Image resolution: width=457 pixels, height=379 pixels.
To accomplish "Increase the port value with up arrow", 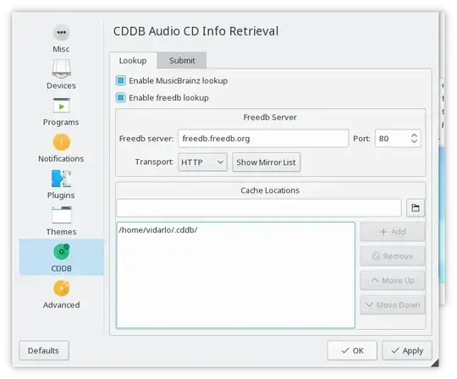I will 414,135.
